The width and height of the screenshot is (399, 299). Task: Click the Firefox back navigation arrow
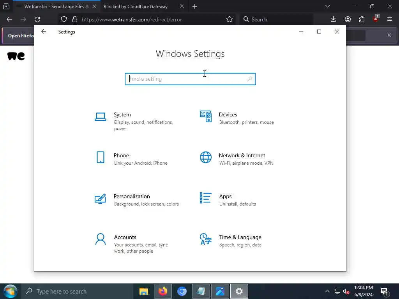coord(9,19)
